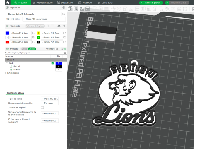Screen dimensions: 199x149
Task: Open the filament 6 Bambu PLA Basic dropdown
Action: (52, 42)
